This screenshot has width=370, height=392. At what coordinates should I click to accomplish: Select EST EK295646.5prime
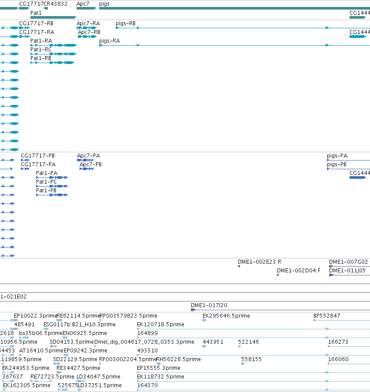[205, 320]
